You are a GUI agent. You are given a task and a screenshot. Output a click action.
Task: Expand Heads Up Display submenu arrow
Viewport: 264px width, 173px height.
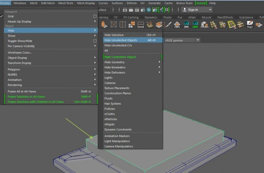point(95,21)
